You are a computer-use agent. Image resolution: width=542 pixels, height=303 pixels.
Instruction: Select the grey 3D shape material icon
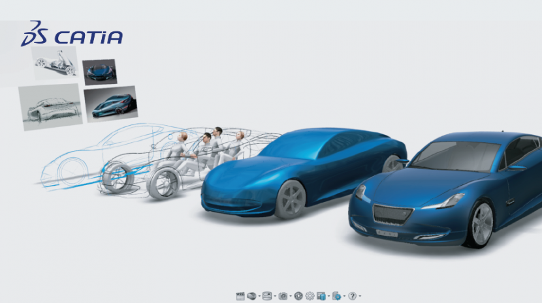point(251,296)
